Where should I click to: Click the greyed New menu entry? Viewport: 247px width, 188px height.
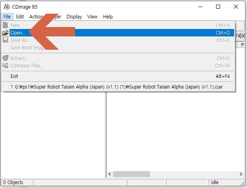[x=118, y=25]
